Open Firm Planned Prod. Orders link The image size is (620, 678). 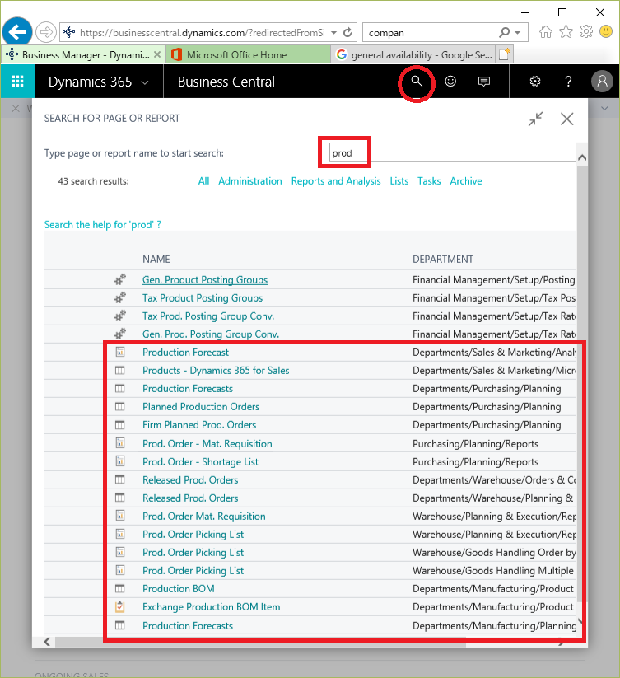pos(199,424)
